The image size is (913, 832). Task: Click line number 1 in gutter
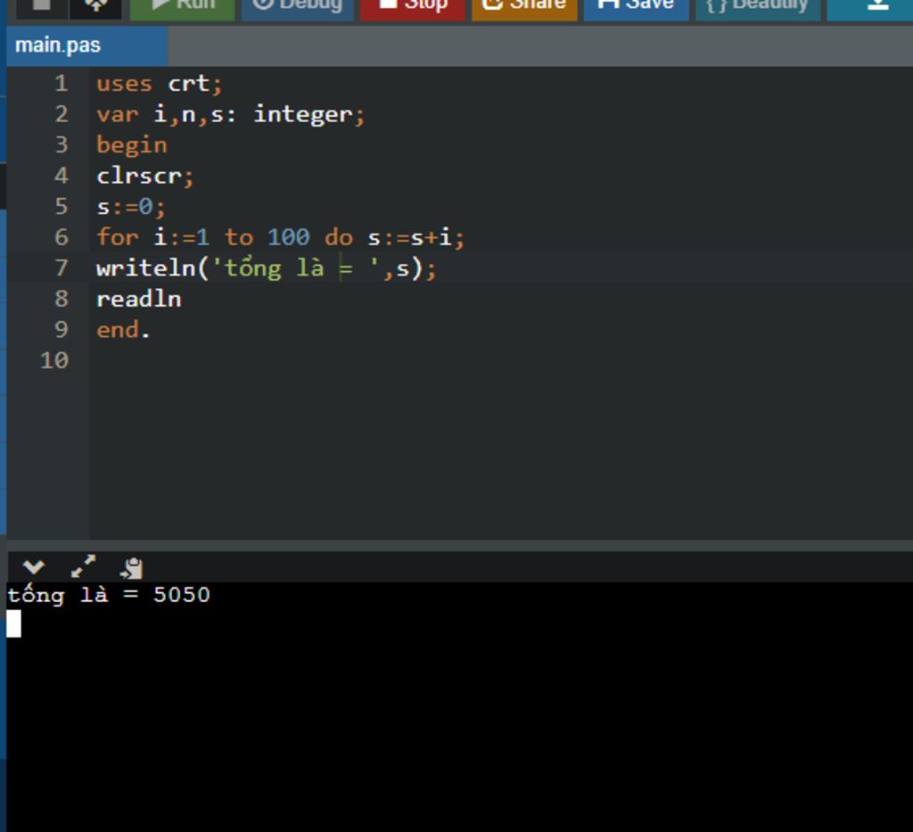click(x=62, y=83)
